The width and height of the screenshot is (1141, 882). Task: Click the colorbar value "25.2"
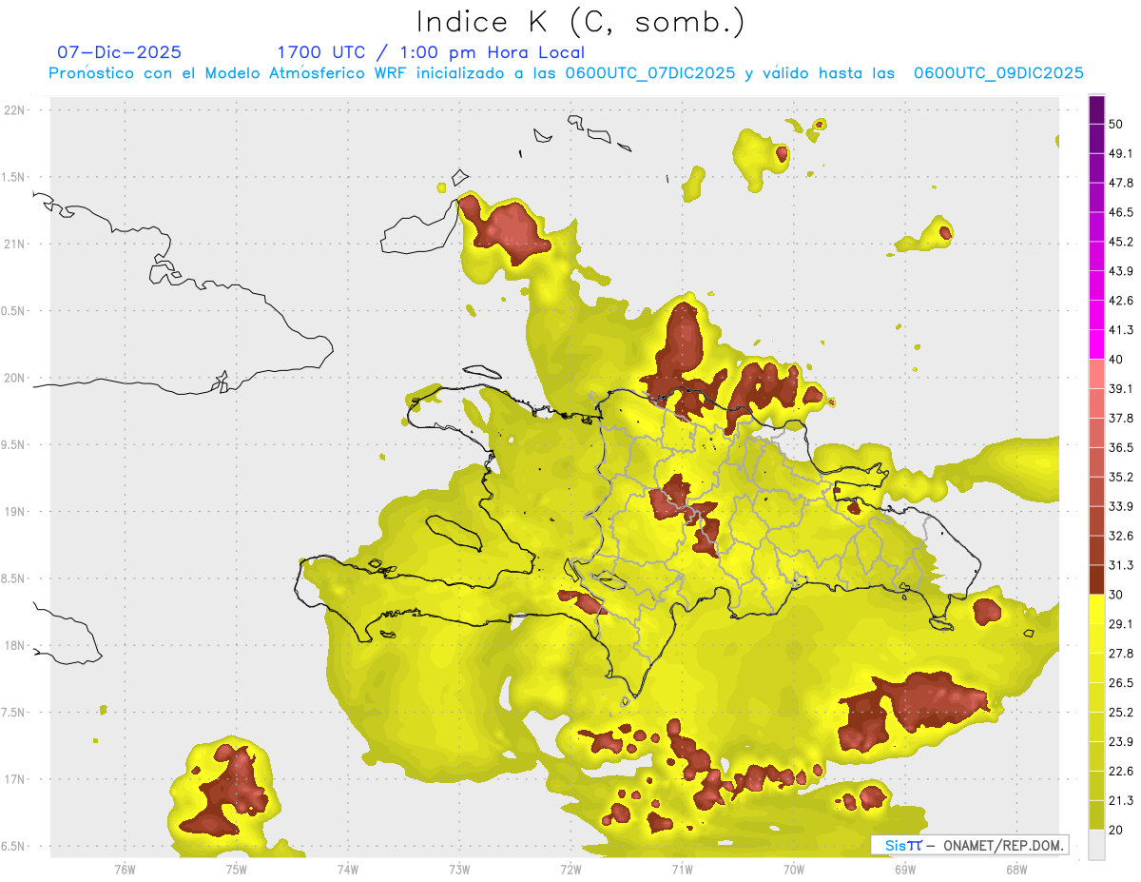point(1121,713)
